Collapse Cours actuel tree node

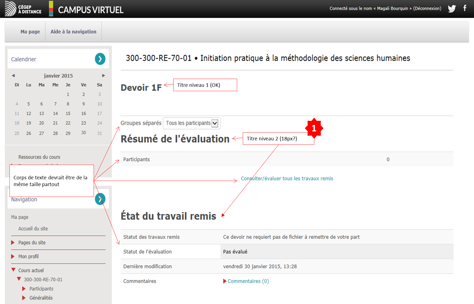coord(13,270)
